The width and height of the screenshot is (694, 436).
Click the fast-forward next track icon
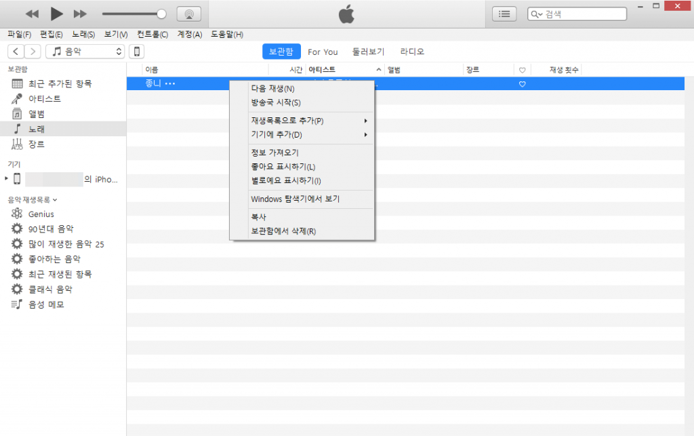80,14
